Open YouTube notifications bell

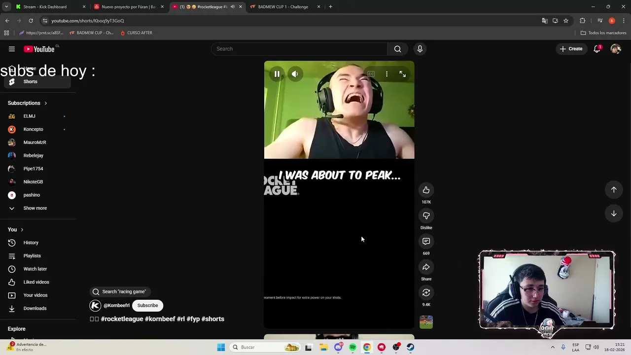(597, 49)
